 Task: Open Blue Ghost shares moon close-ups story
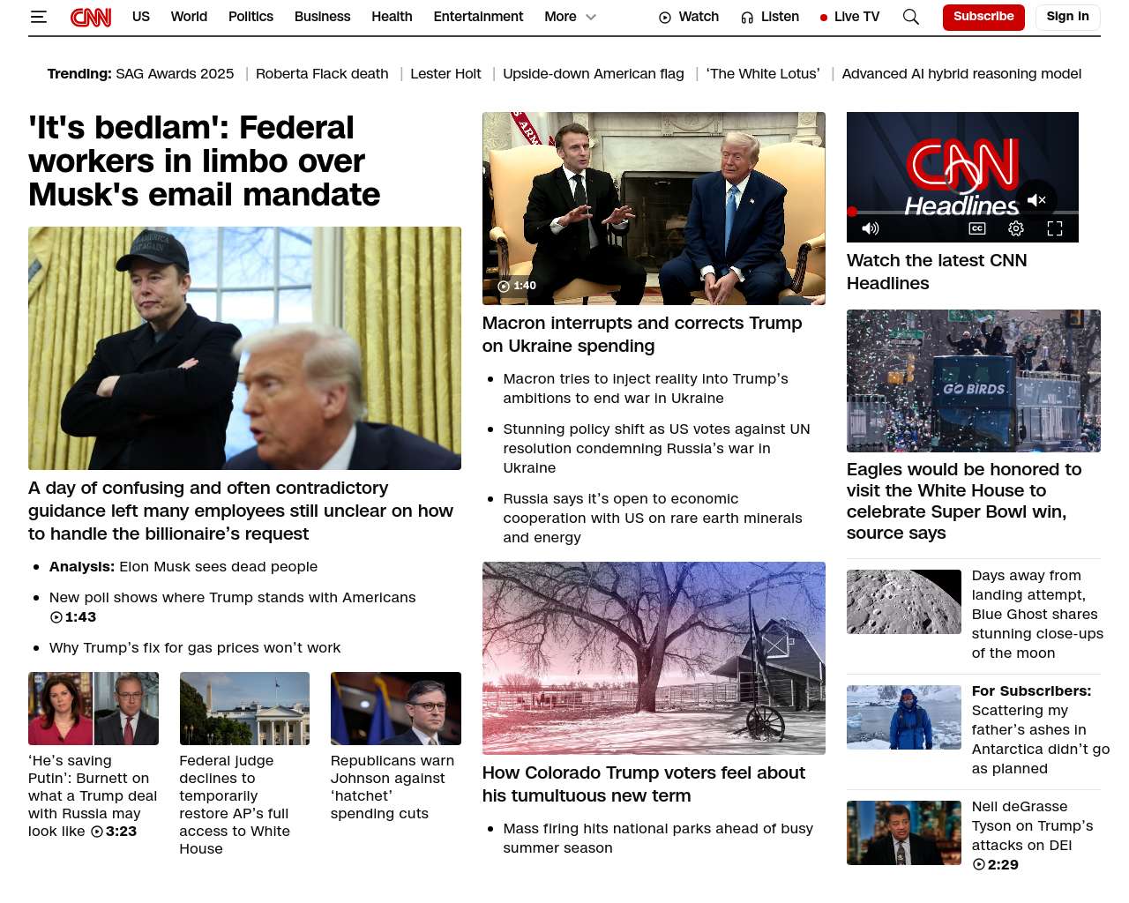coord(1037,614)
